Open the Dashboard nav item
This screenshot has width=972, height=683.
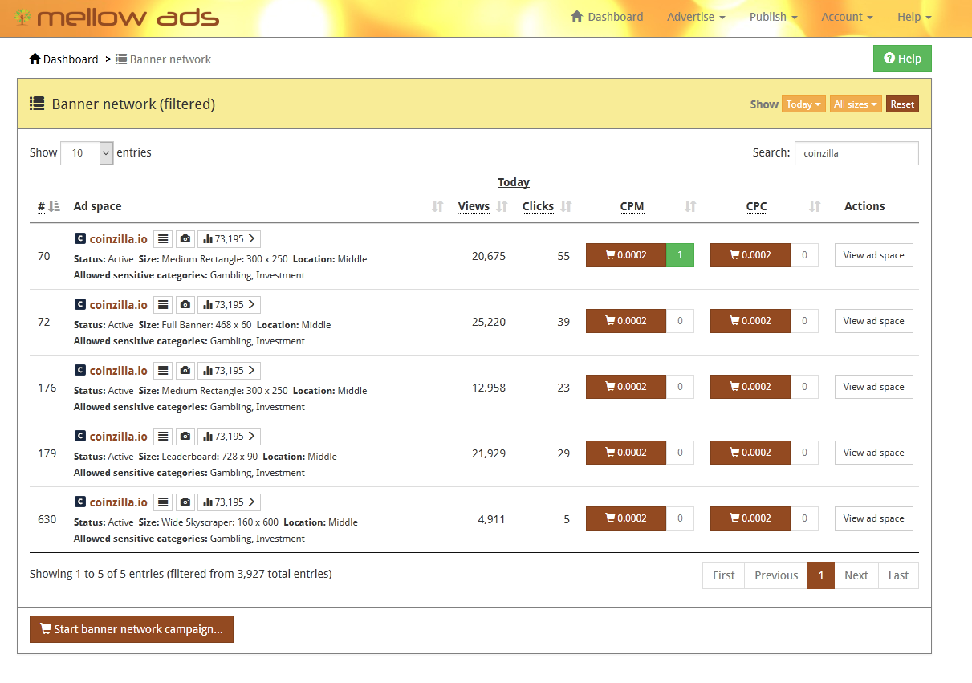607,17
